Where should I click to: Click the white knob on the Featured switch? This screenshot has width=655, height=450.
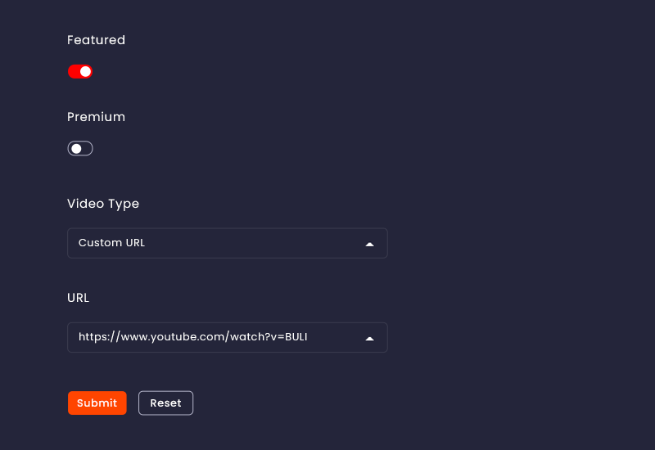pos(85,71)
